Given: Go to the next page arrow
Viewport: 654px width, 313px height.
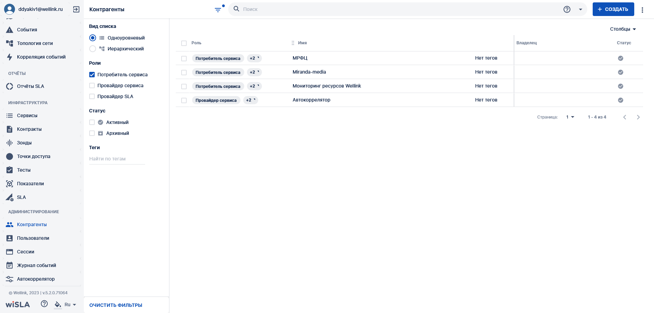Looking at the screenshot, I should 638,117.
